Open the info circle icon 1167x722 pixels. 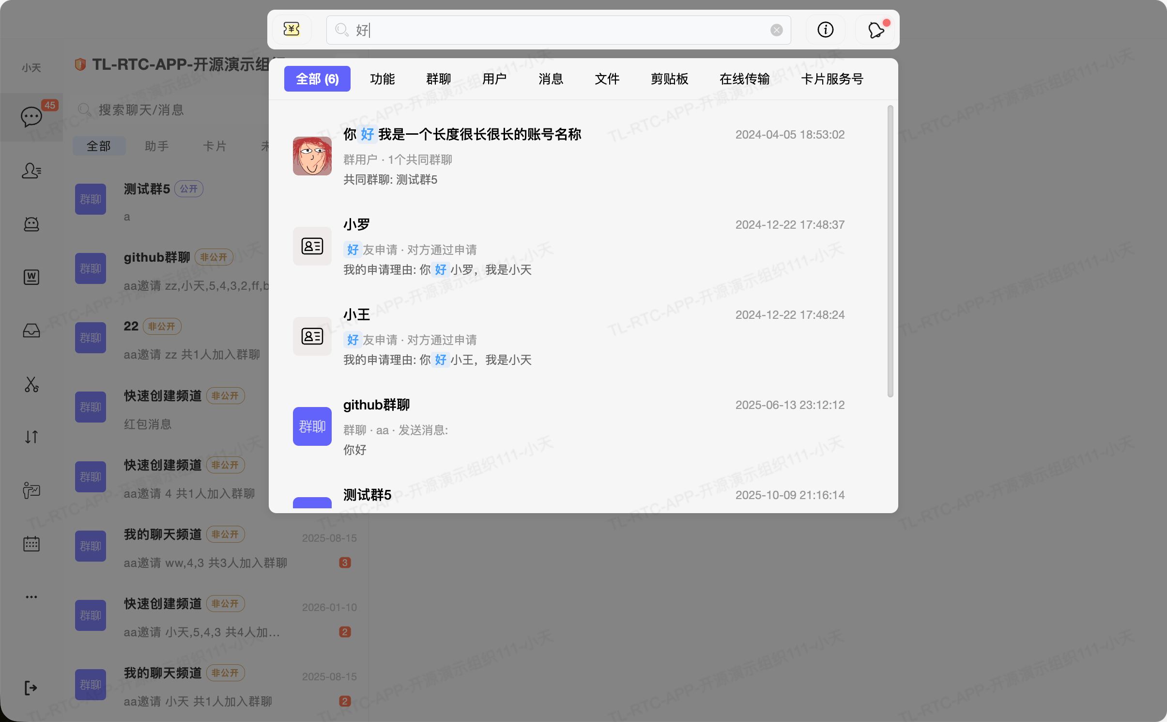pos(825,30)
